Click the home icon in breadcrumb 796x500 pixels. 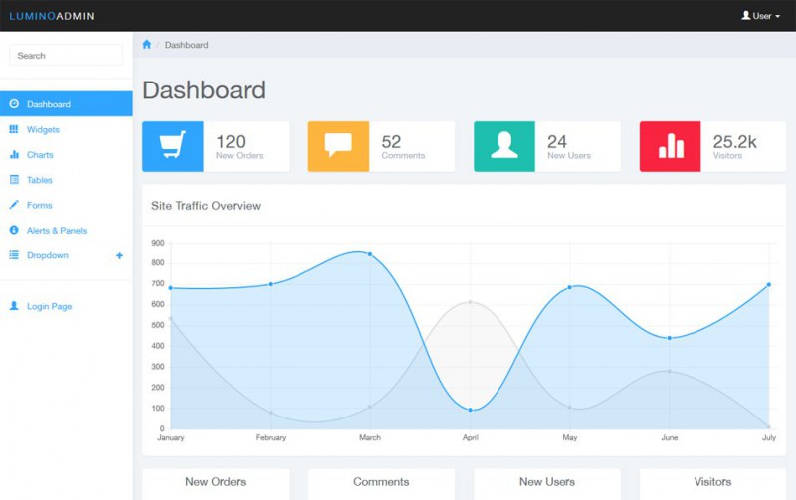point(147,45)
